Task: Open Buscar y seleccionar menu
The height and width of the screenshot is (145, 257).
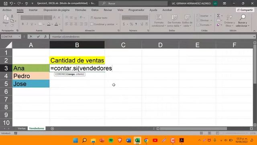Action: point(243,21)
